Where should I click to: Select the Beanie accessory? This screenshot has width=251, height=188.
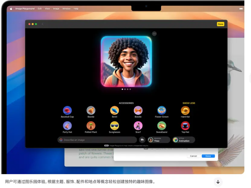pyautogui.click(x=91, y=110)
